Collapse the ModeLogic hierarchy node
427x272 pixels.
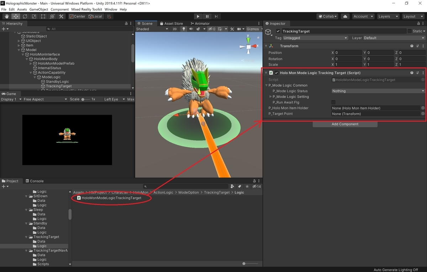coord(35,77)
